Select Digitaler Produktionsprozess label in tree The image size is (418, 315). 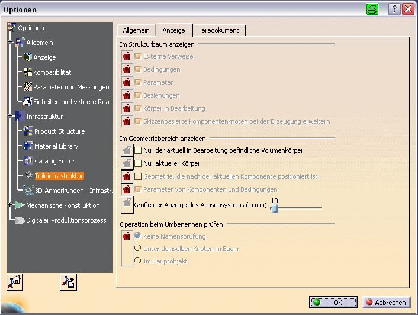pos(66,220)
